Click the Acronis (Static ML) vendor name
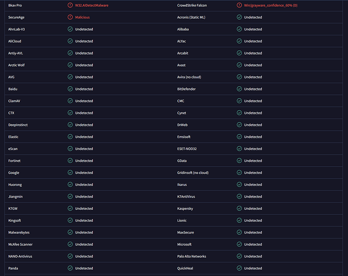The height and width of the screenshot is (276, 348). [x=194, y=17]
